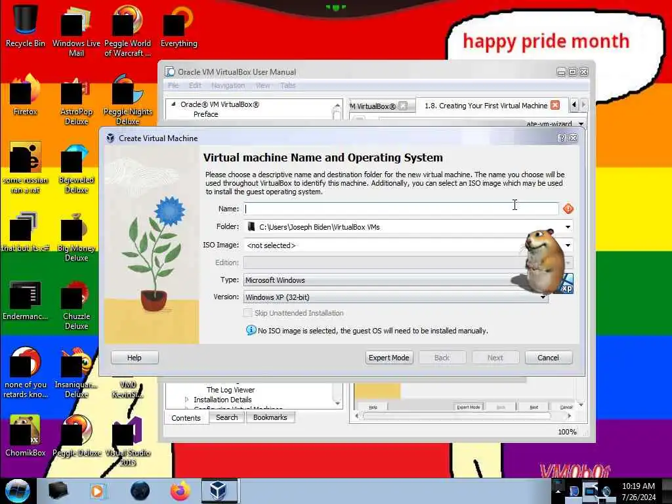The height and width of the screenshot is (504, 672).
Task: Open Big Money Deluxe desktop icon
Action: pos(76,237)
